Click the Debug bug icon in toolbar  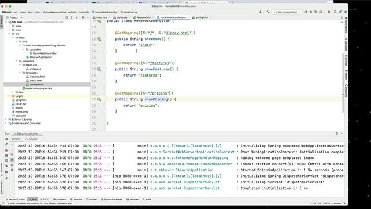click(311, 12)
